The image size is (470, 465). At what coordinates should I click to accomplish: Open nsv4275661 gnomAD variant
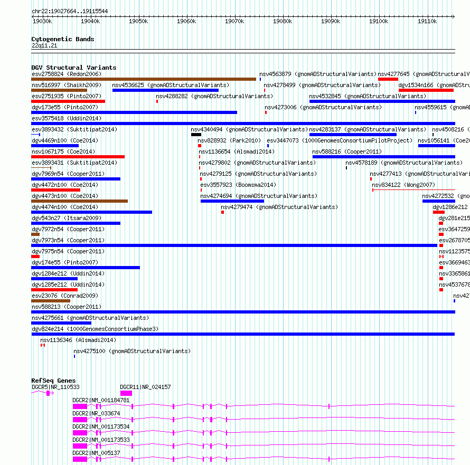pos(90,318)
